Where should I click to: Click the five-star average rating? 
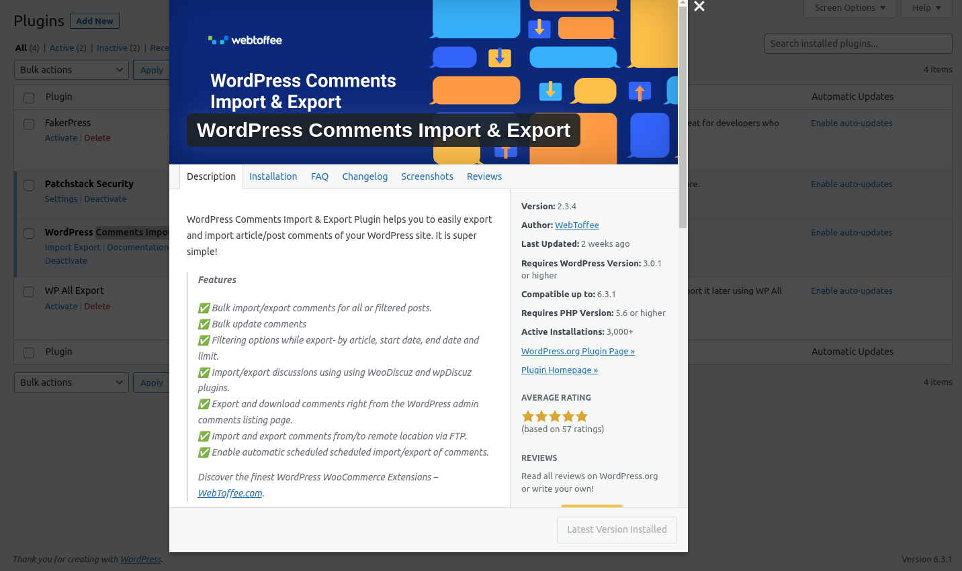coord(555,416)
